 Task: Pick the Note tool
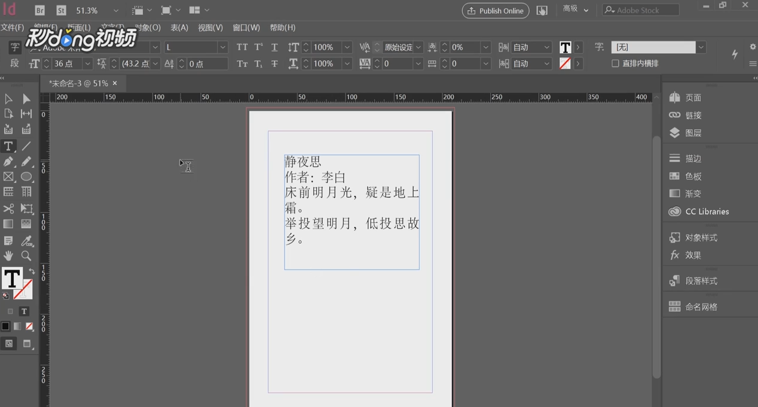[8, 241]
